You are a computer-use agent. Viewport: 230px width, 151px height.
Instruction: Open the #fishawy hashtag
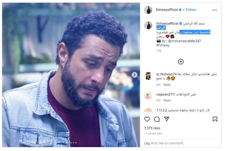pos(163,45)
